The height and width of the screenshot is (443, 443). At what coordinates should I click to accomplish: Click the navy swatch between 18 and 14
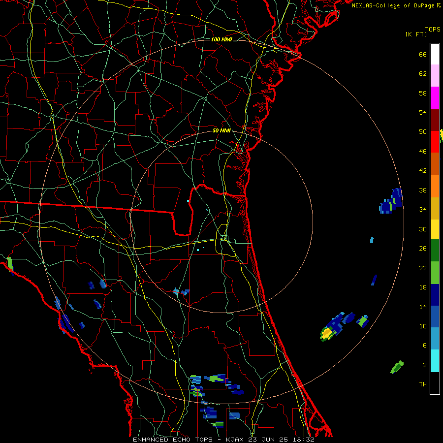435,295
